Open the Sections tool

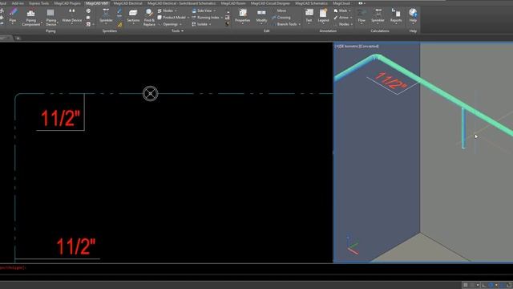coord(133,15)
